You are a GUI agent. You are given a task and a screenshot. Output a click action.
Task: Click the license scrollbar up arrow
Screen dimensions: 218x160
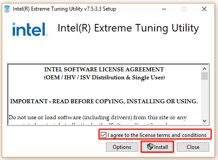pyautogui.click(x=204, y=69)
